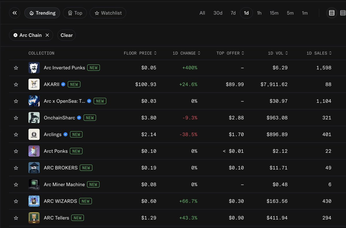Switch to the Trending tab
Screen dimensions: 346x228
coord(42,13)
